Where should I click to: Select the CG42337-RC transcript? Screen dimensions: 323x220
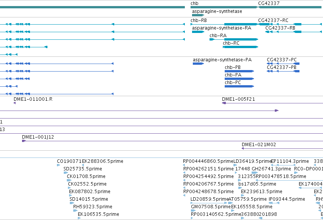tap(290, 24)
